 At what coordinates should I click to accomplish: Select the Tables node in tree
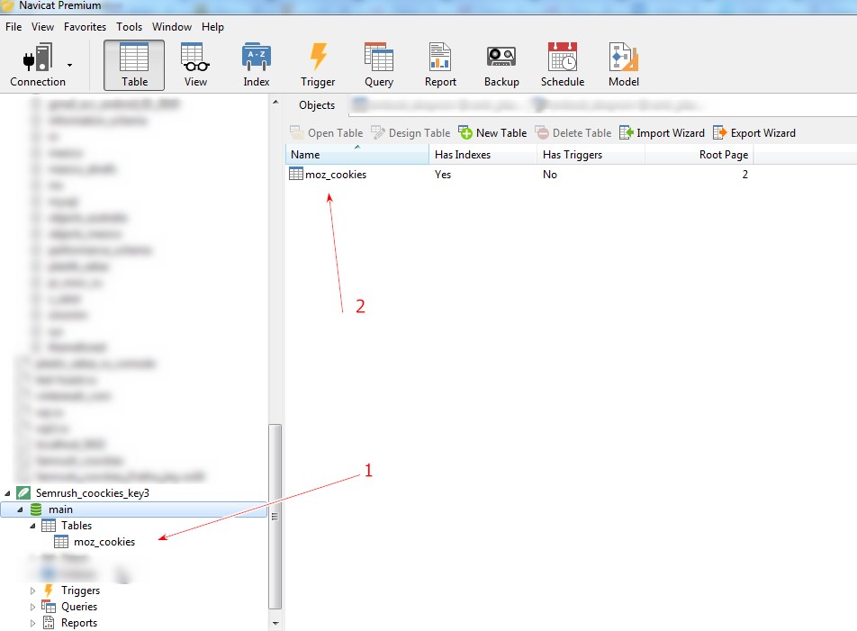coord(76,526)
